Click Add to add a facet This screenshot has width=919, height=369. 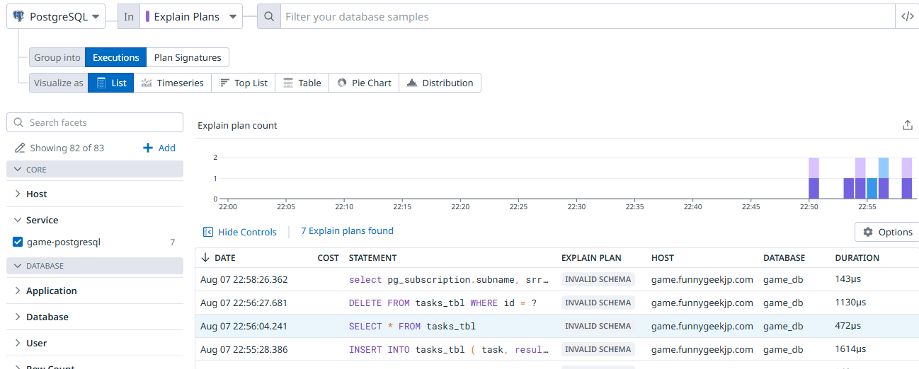tap(159, 148)
